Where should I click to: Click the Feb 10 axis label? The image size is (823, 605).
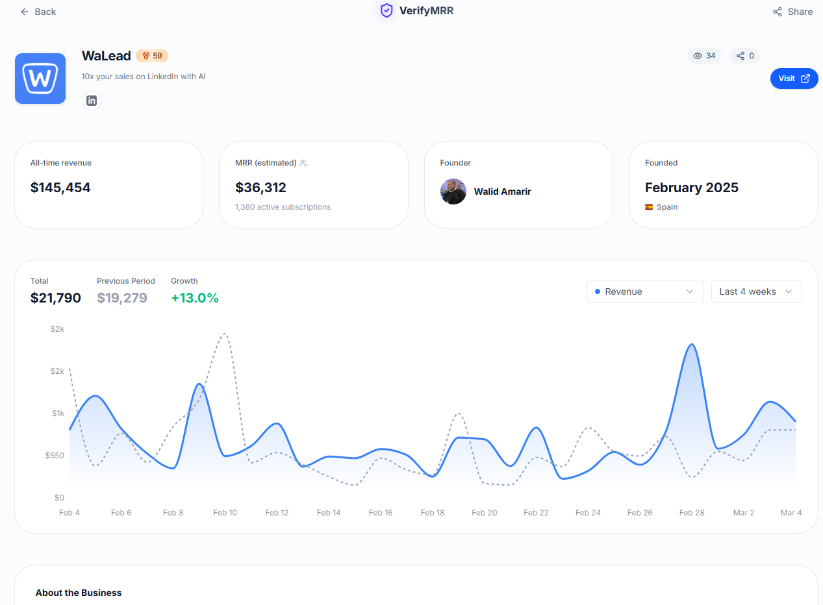(x=225, y=513)
